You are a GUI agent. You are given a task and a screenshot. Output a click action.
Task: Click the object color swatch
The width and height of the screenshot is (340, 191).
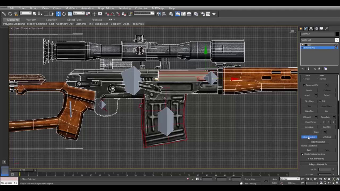tap(337, 34)
